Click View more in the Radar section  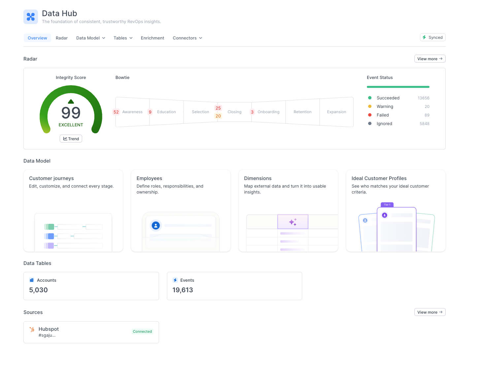(430, 59)
